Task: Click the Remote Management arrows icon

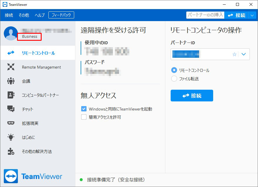Action: pos(11,67)
